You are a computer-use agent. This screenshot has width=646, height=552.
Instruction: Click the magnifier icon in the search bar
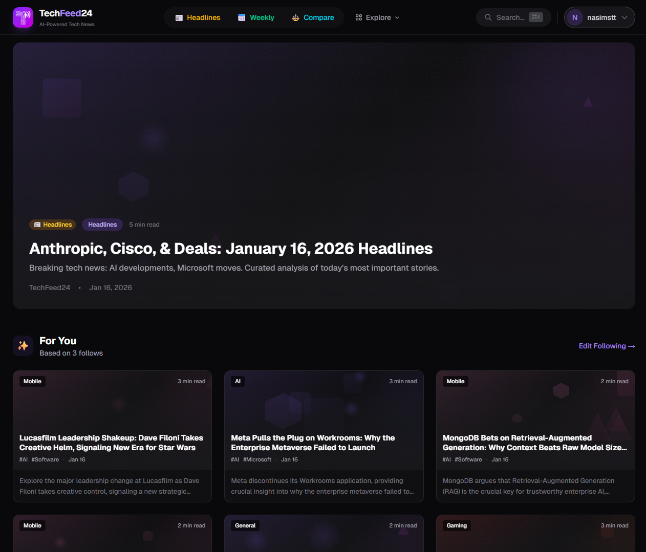488,17
